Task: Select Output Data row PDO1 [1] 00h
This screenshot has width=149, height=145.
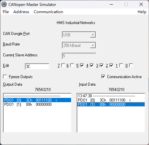Action: click(37, 104)
